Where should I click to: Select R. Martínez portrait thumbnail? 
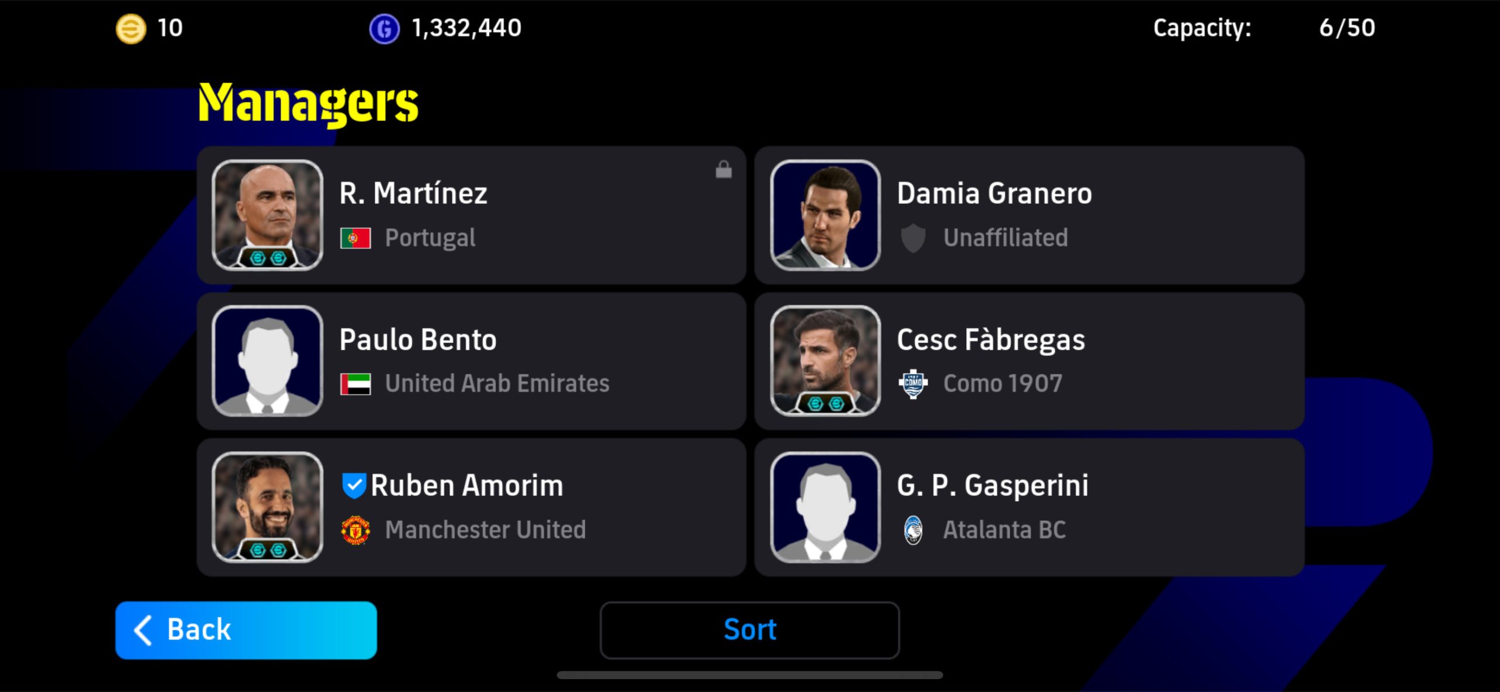[267, 215]
